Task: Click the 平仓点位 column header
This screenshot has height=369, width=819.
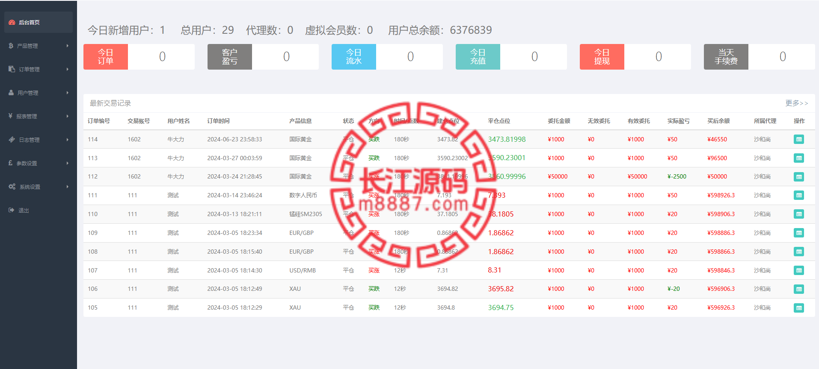Action: pyautogui.click(x=499, y=121)
